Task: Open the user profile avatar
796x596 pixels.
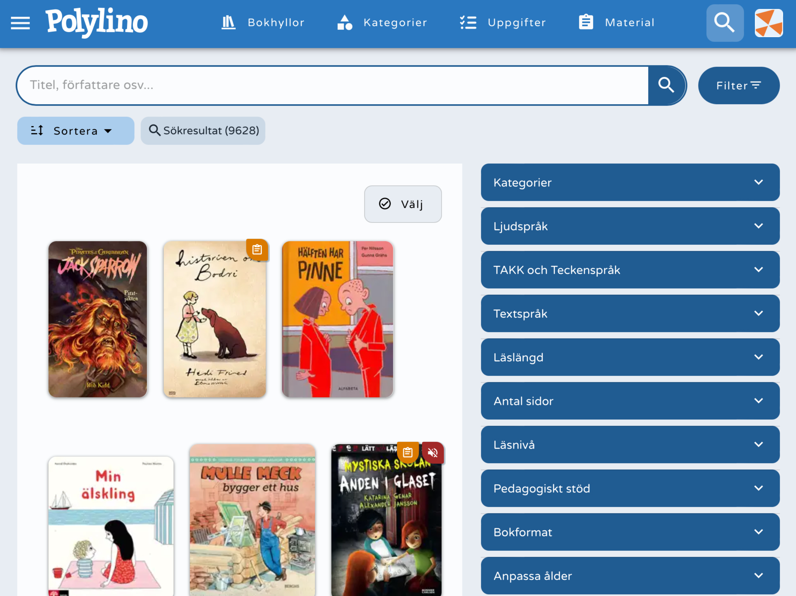Action: click(x=769, y=23)
